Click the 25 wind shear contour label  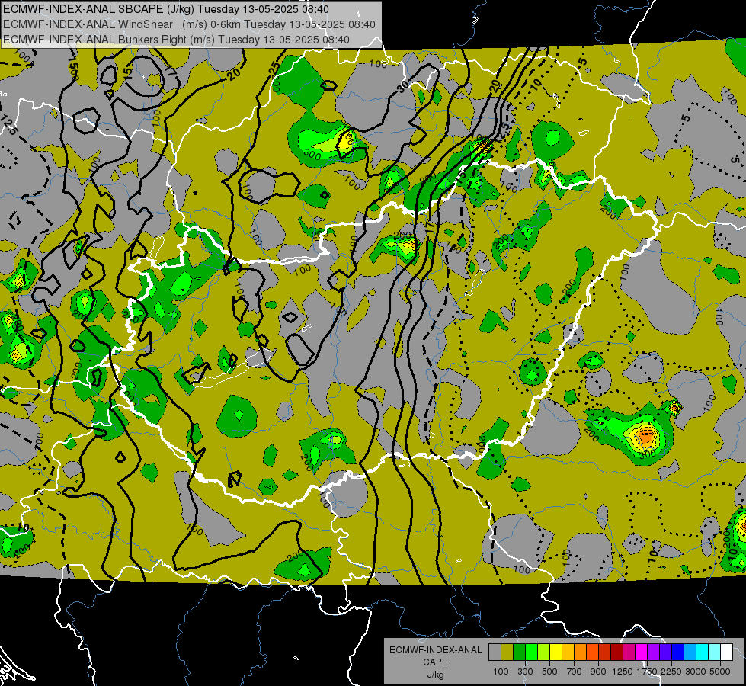pos(274,68)
